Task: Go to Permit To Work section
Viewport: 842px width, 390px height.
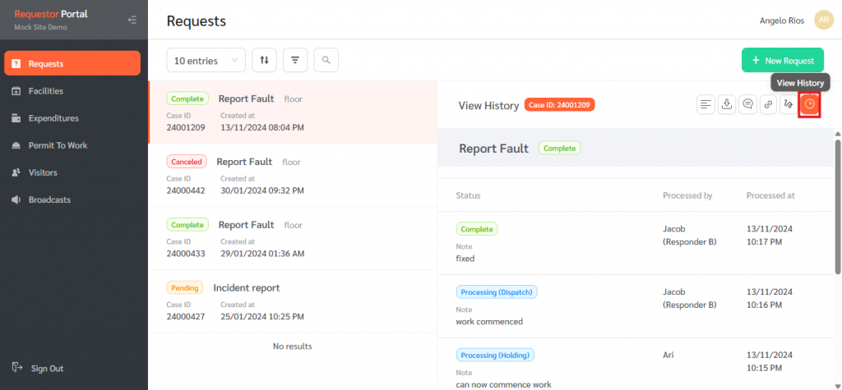Action: point(58,145)
